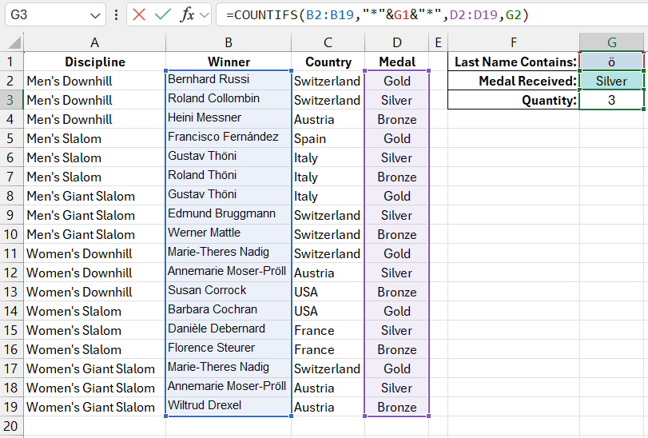The image size is (648, 438).
Task: Select column C header
Action: coord(328,42)
